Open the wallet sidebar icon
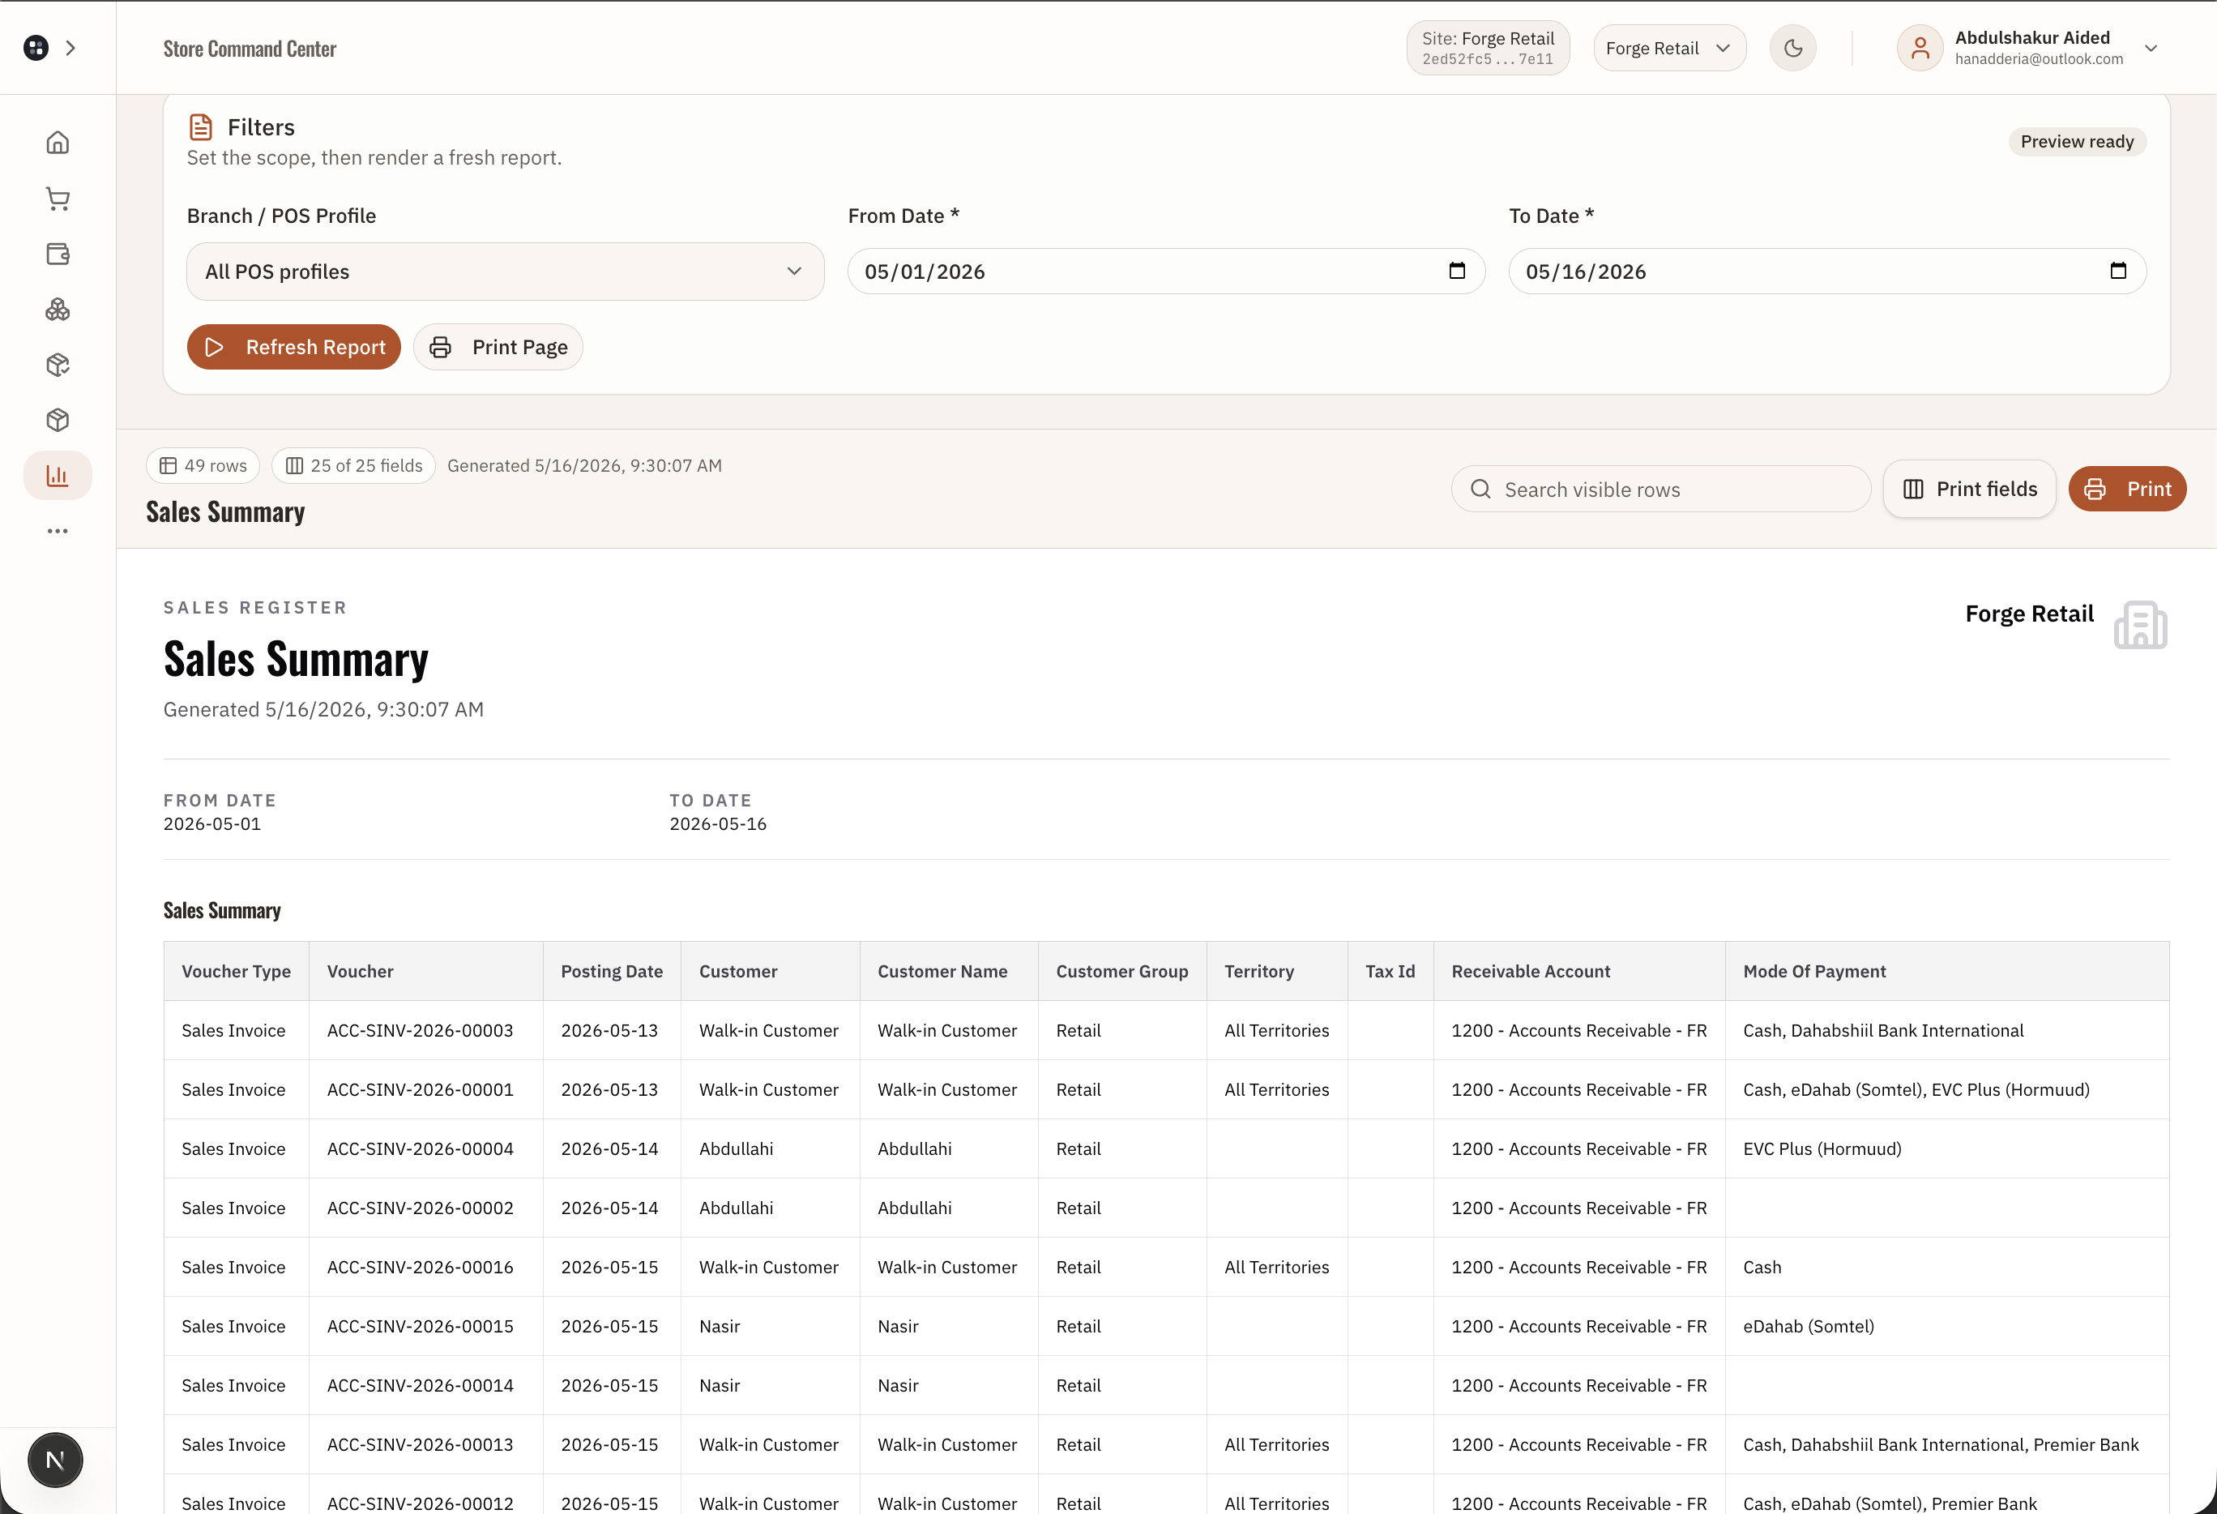 click(x=58, y=254)
